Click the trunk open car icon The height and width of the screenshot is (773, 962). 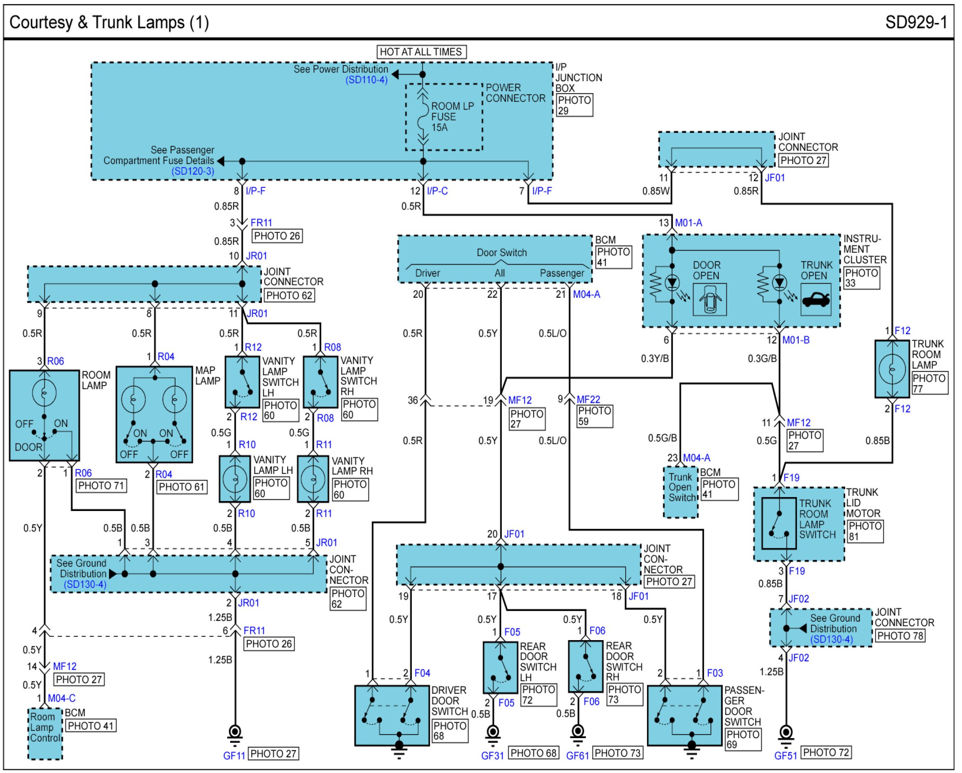coord(816,299)
